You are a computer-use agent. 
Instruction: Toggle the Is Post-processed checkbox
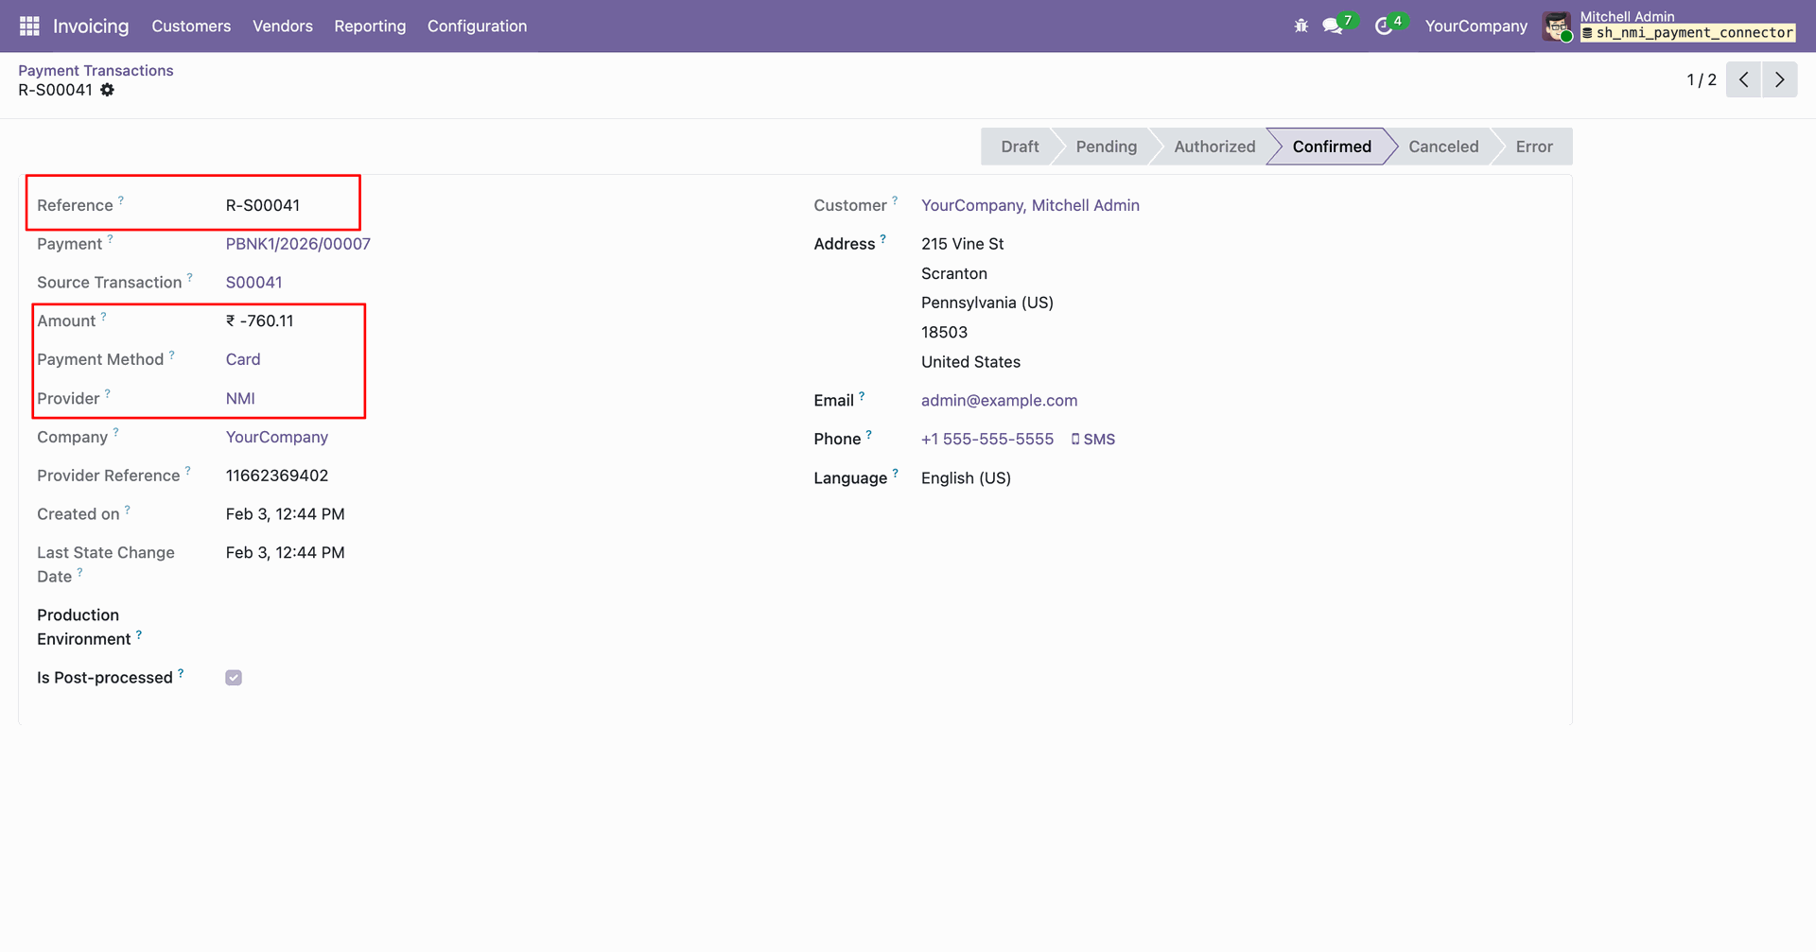[234, 678]
